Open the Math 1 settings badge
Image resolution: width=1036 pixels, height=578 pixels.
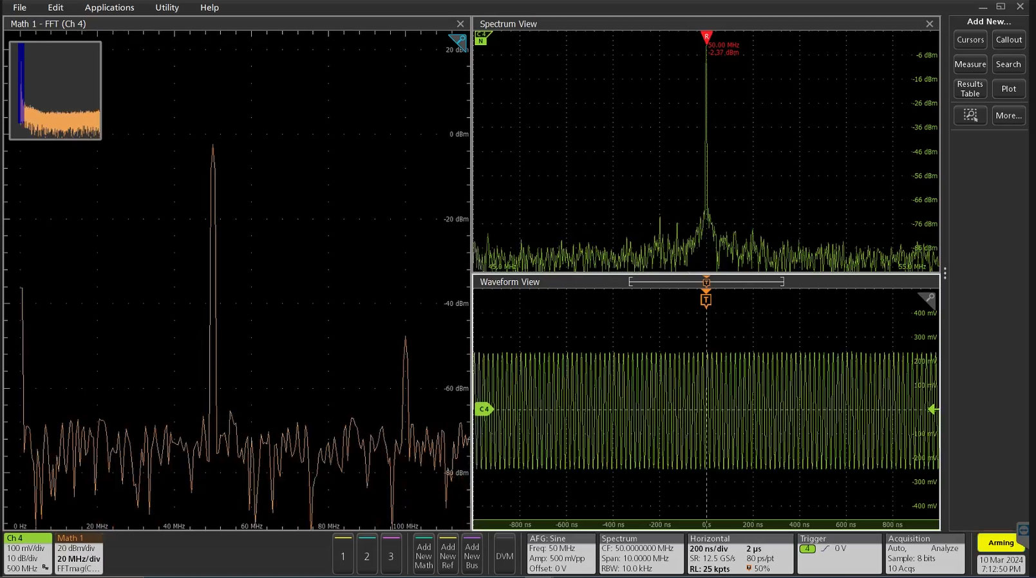(79, 554)
